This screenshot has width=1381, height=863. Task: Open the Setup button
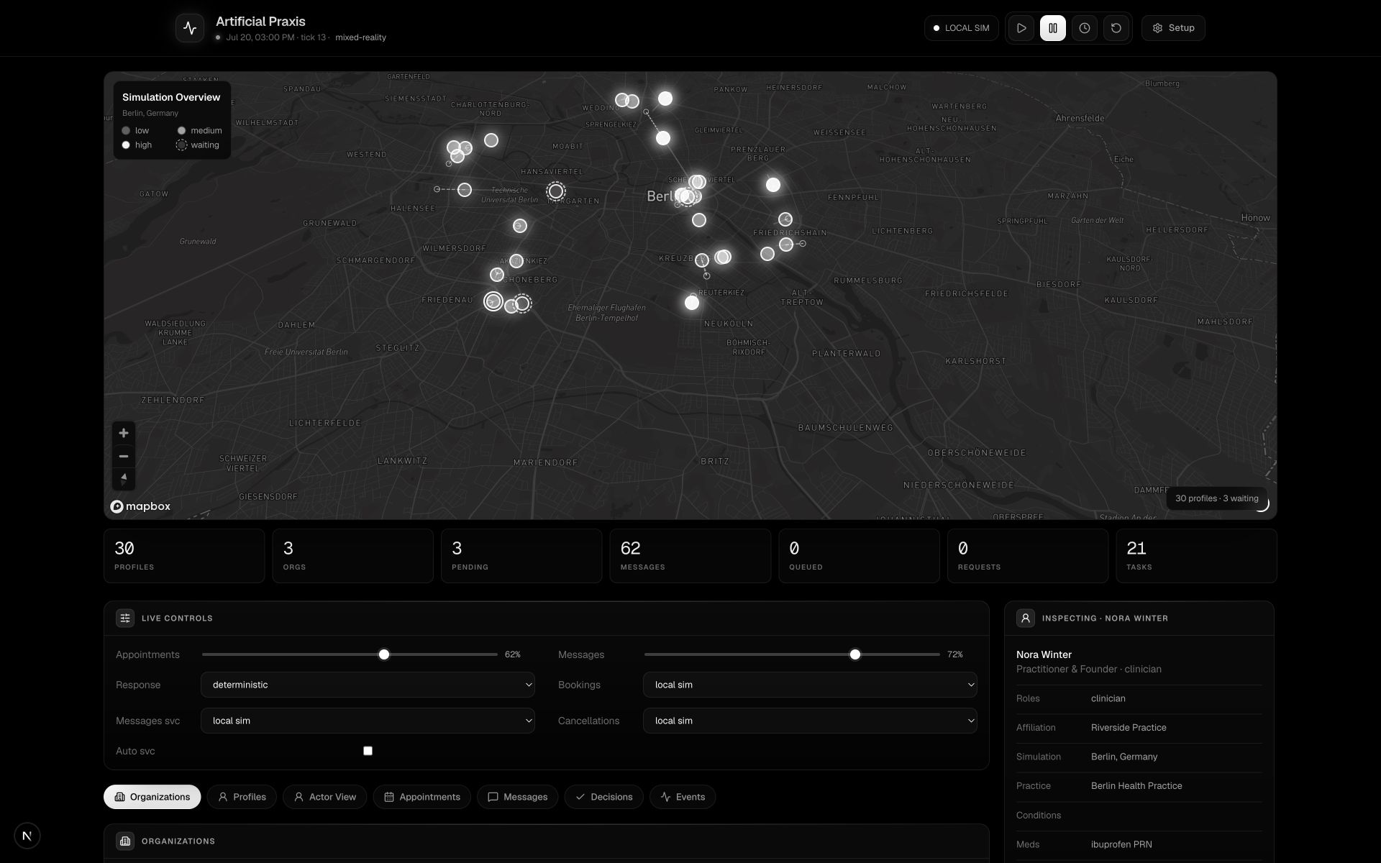tap(1173, 28)
